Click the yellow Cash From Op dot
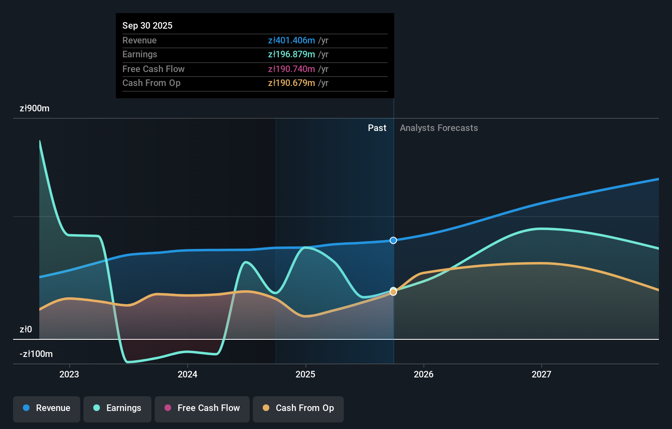 pyautogui.click(x=266, y=408)
